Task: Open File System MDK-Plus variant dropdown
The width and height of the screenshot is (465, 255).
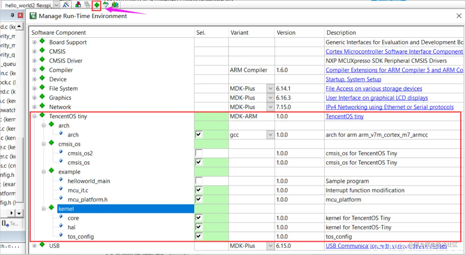Action: click(270, 88)
